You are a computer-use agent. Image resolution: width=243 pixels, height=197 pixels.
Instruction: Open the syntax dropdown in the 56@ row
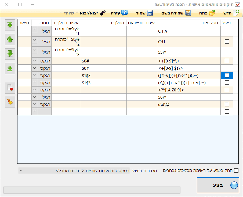(35, 97)
